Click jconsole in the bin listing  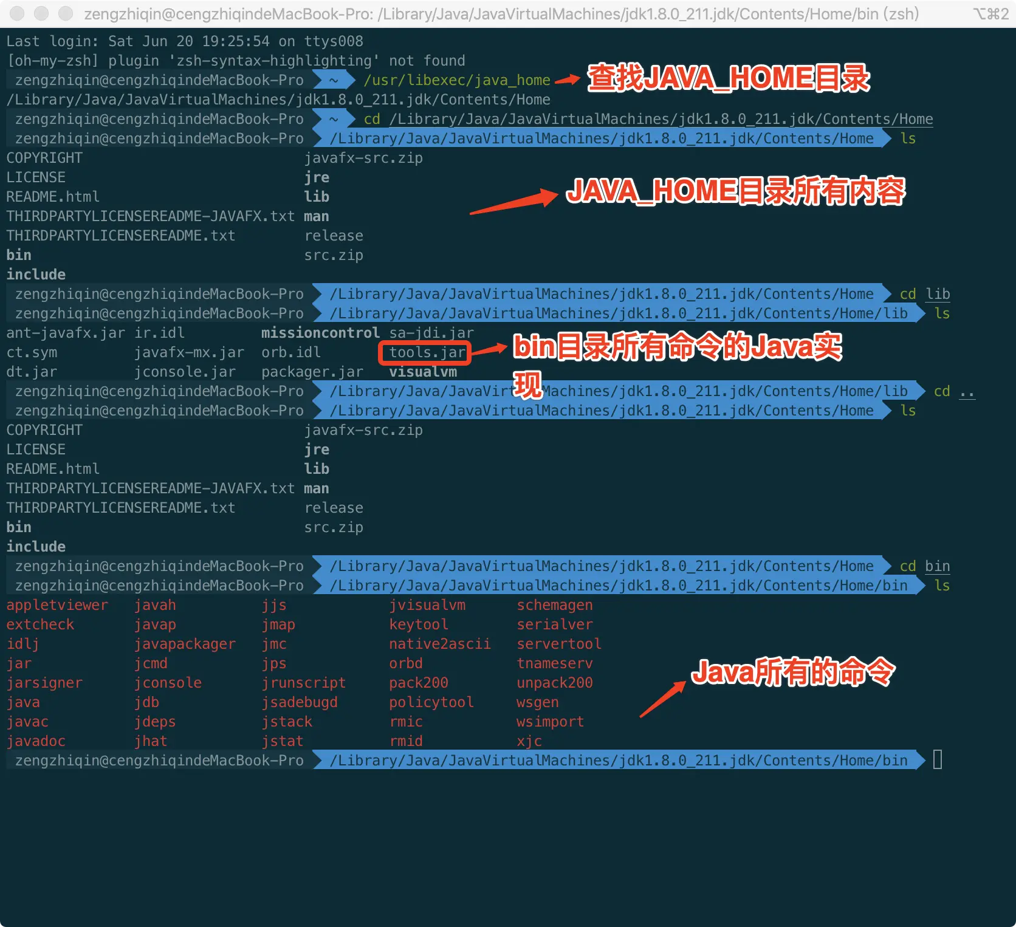point(168,683)
